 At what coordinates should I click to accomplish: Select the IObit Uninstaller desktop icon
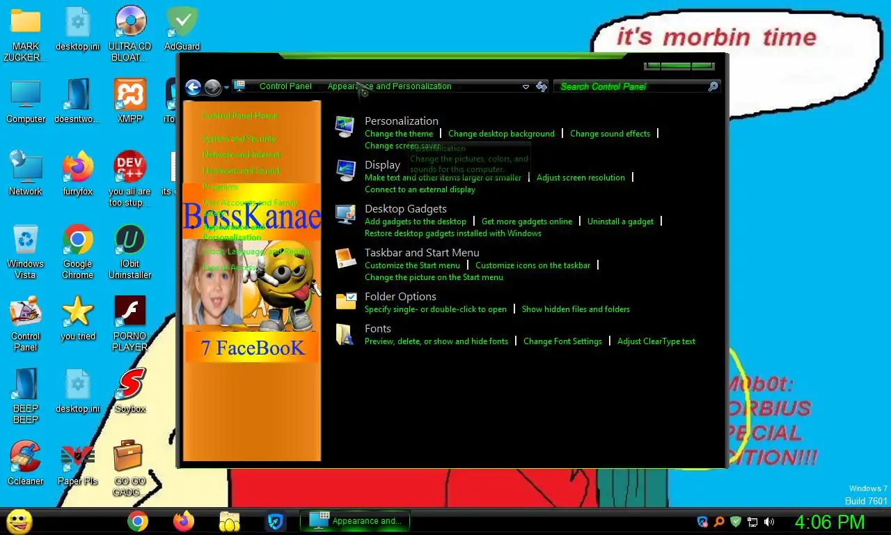(x=130, y=251)
